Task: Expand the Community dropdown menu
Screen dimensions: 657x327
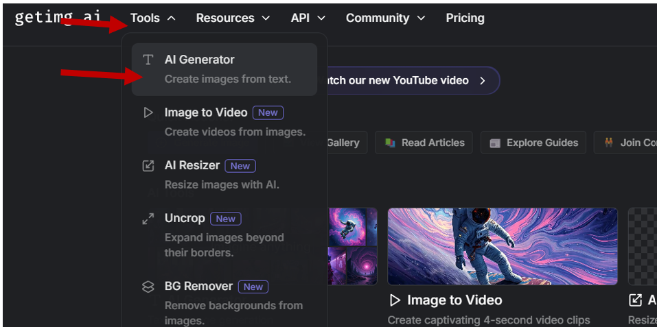Action: (x=386, y=18)
